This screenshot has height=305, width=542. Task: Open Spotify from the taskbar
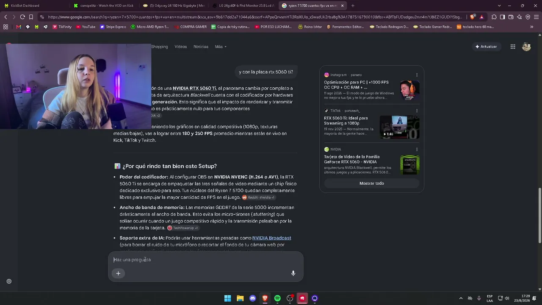pyautogui.click(x=277, y=298)
